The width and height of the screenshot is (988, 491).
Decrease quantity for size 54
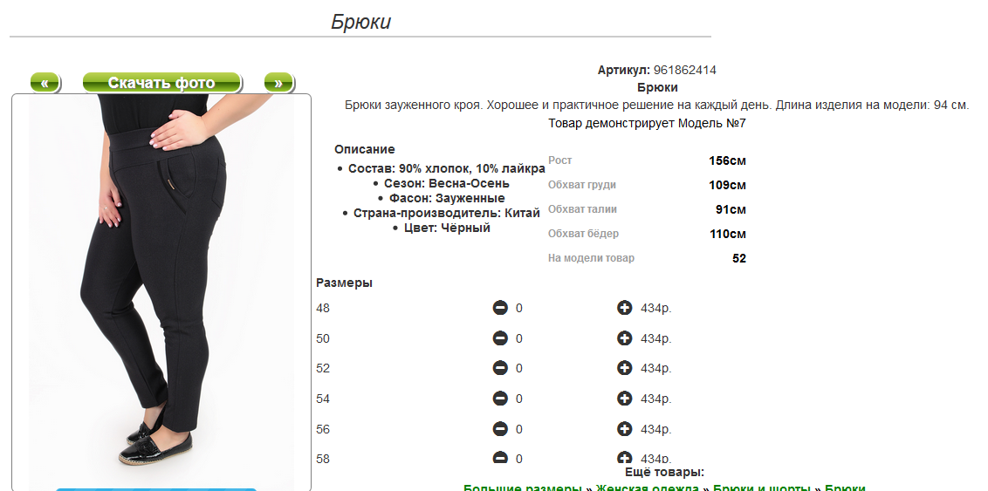[499, 398]
